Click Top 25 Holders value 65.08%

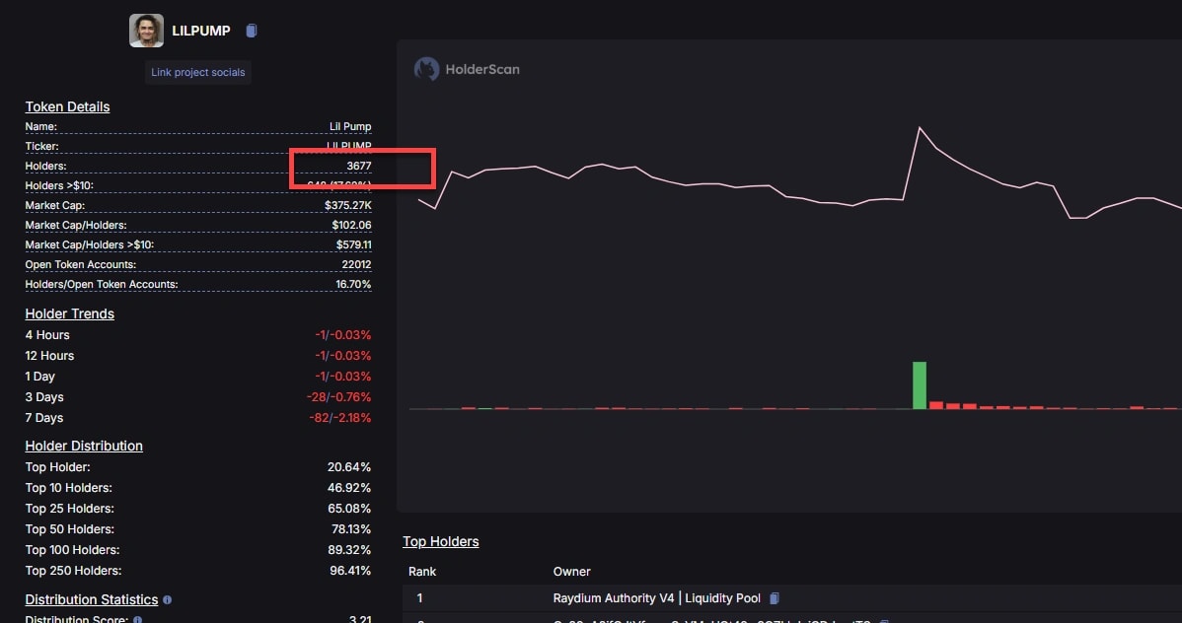click(x=349, y=509)
